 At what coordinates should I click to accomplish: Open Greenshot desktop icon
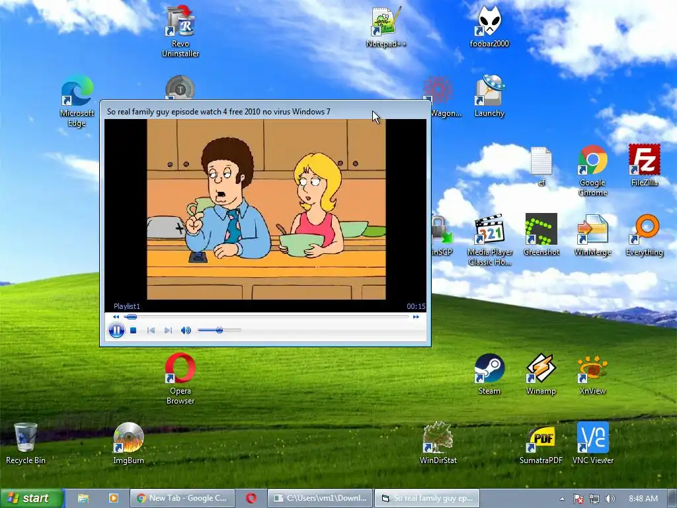[x=541, y=235]
